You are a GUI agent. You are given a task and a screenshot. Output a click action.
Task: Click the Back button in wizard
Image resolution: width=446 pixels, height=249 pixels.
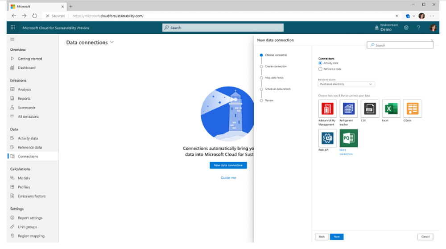click(x=322, y=237)
